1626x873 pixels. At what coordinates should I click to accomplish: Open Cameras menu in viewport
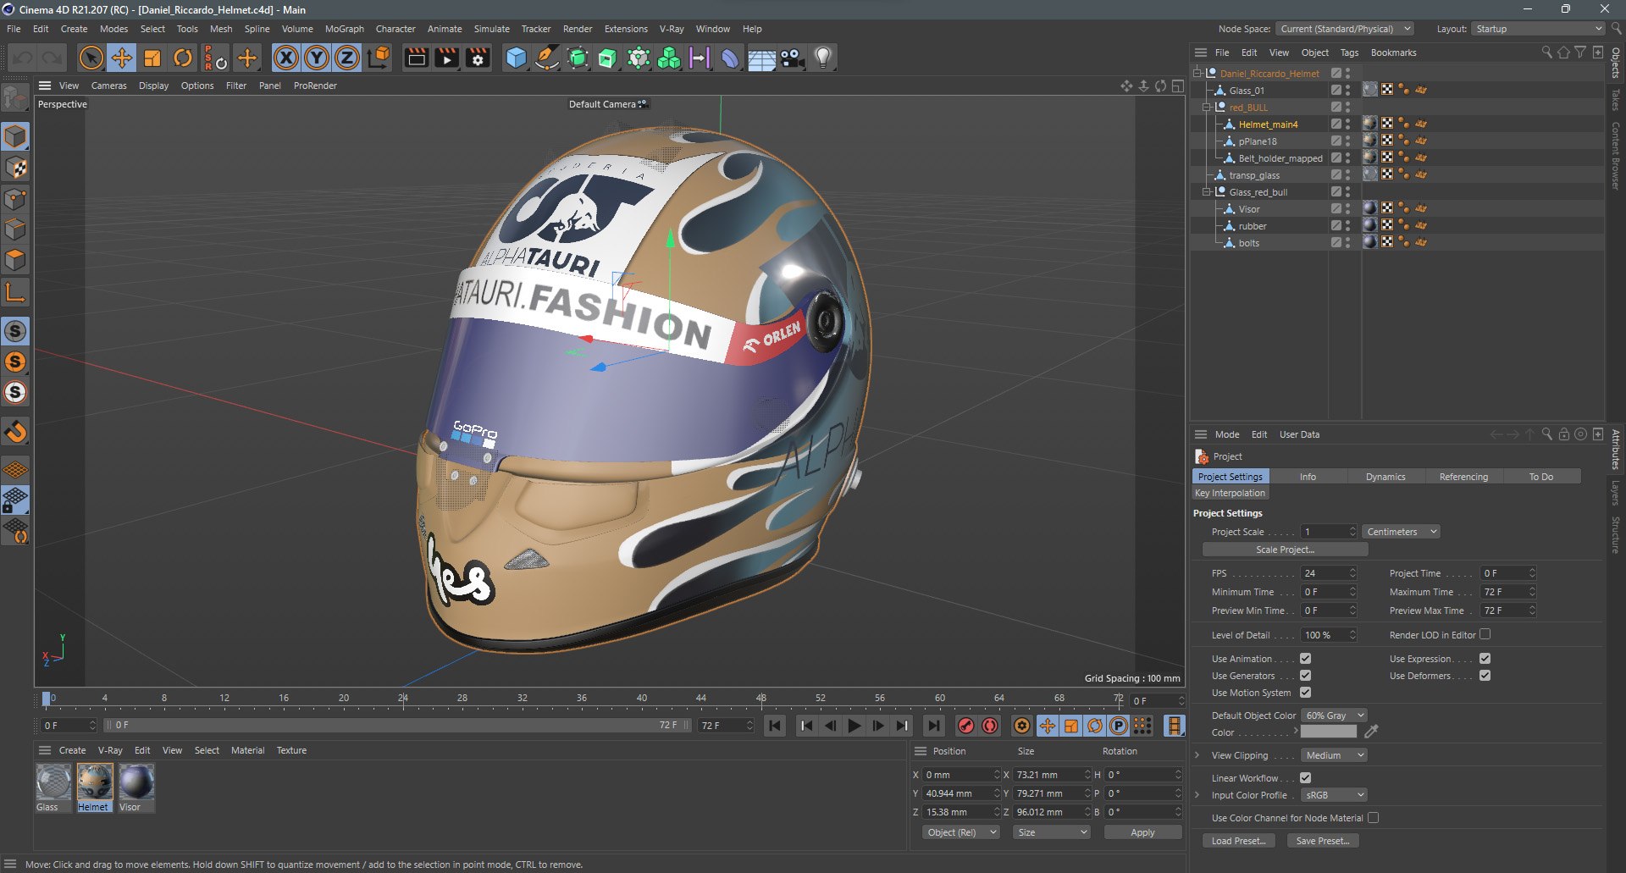[x=108, y=86]
